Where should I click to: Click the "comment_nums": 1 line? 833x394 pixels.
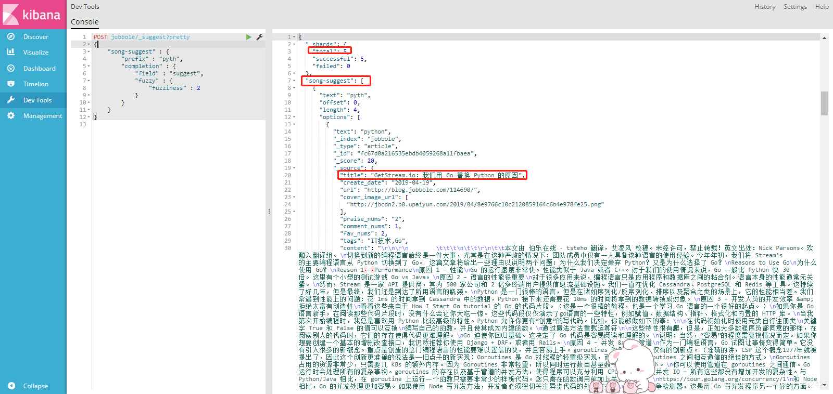[x=371, y=226]
